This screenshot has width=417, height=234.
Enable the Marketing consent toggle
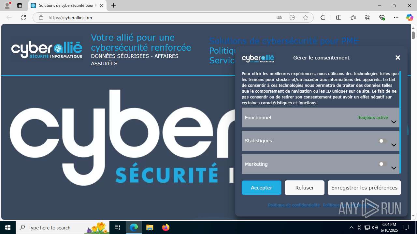pyautogui.click(x=383, y=164)
